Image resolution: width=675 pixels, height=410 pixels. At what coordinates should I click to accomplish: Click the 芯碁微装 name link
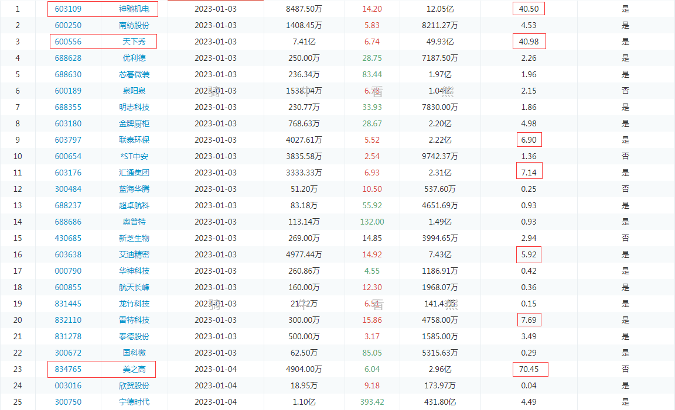(x=134, y=74)
